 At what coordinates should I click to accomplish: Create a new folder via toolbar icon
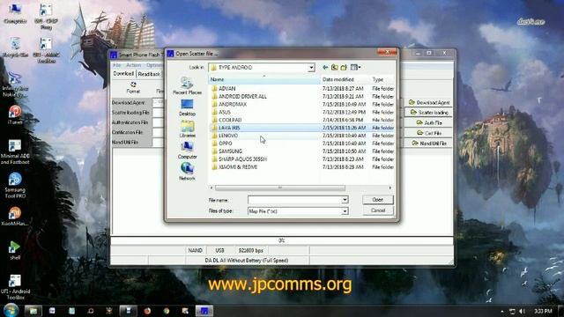[x=344, y=67]
